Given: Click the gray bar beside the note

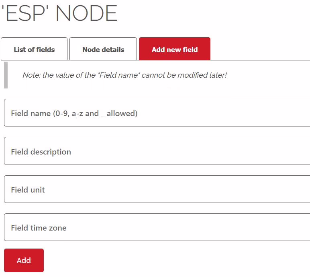Looking at the screenshot, I should coord(6,75).
